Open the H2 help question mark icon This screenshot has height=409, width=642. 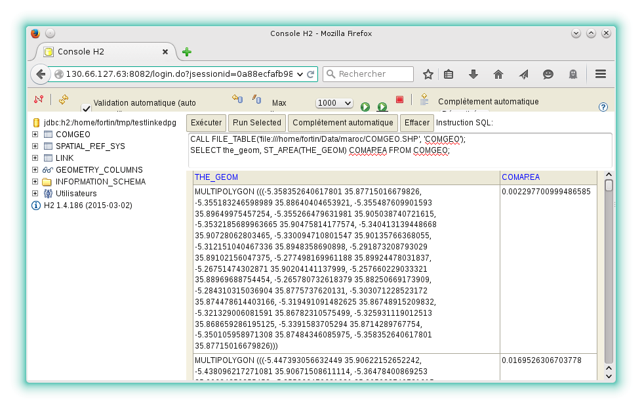pos(603,107)
